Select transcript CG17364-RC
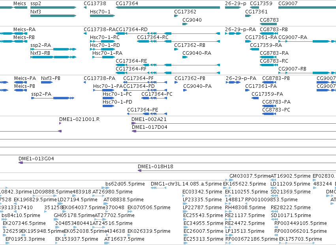The height and width of the screenshot is (245, 336). coord(153,37)
